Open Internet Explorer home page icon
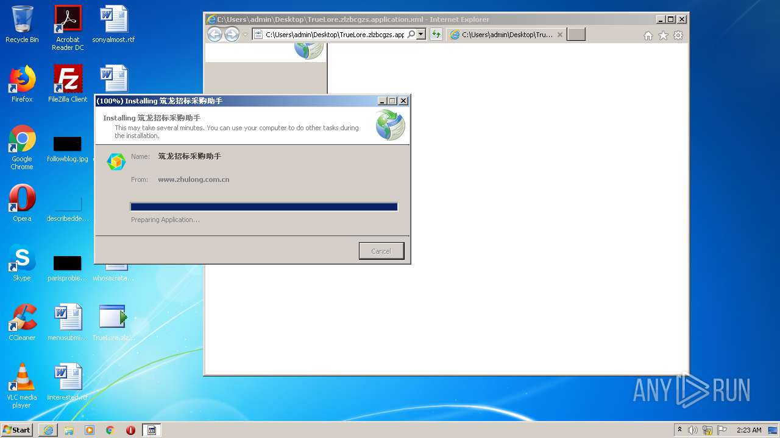The height and width of the screenshot is (438, 780). [648, 35]
